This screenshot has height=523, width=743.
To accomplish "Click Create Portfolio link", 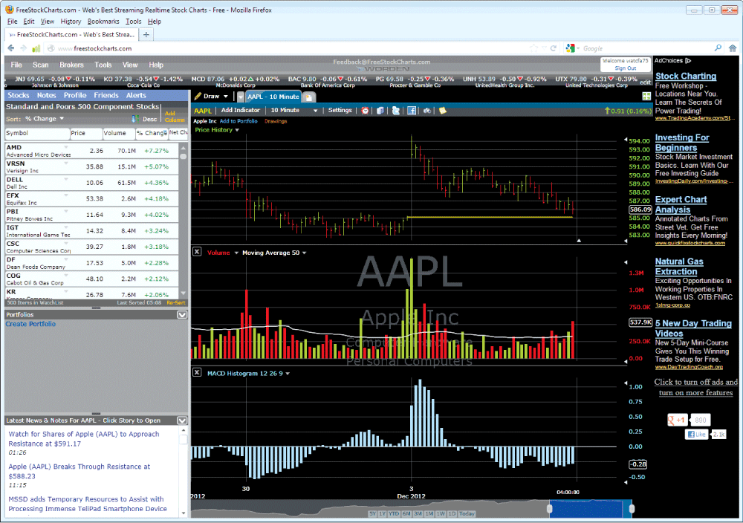I will [x=30, y=324].
